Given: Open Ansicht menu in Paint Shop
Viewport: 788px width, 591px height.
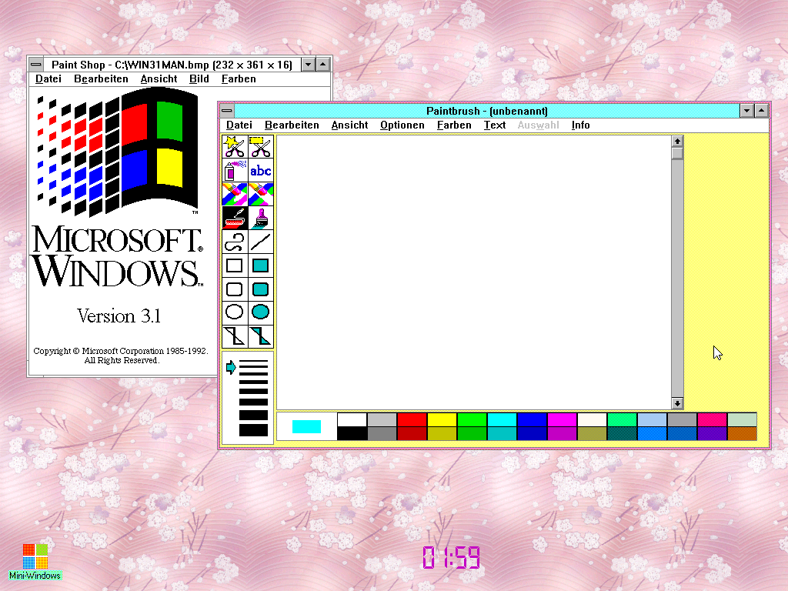Looking at the screenshot, I should [159, 79].
